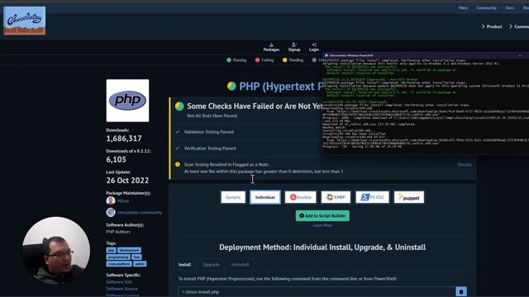Click the presenter webcam bubble
529x297 pixels.
(56, 251)
